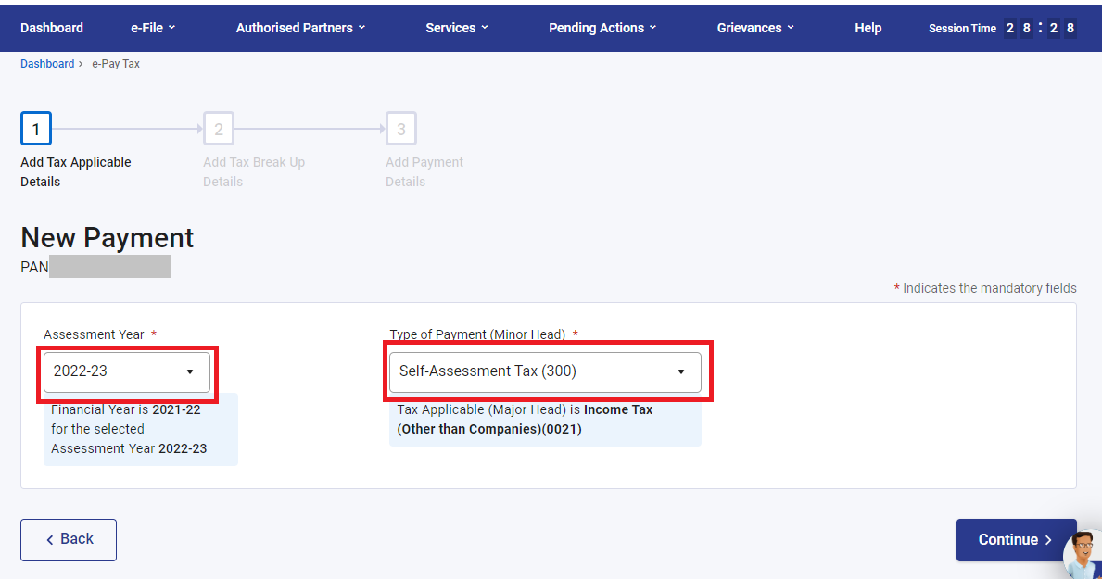
Task: Open the Type of Payment Minor Head dropdown
Action: pos(683,371)
